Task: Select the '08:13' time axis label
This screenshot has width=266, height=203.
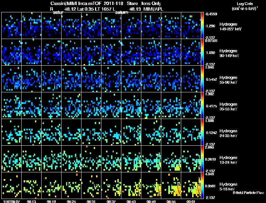Action: point(31,201)
